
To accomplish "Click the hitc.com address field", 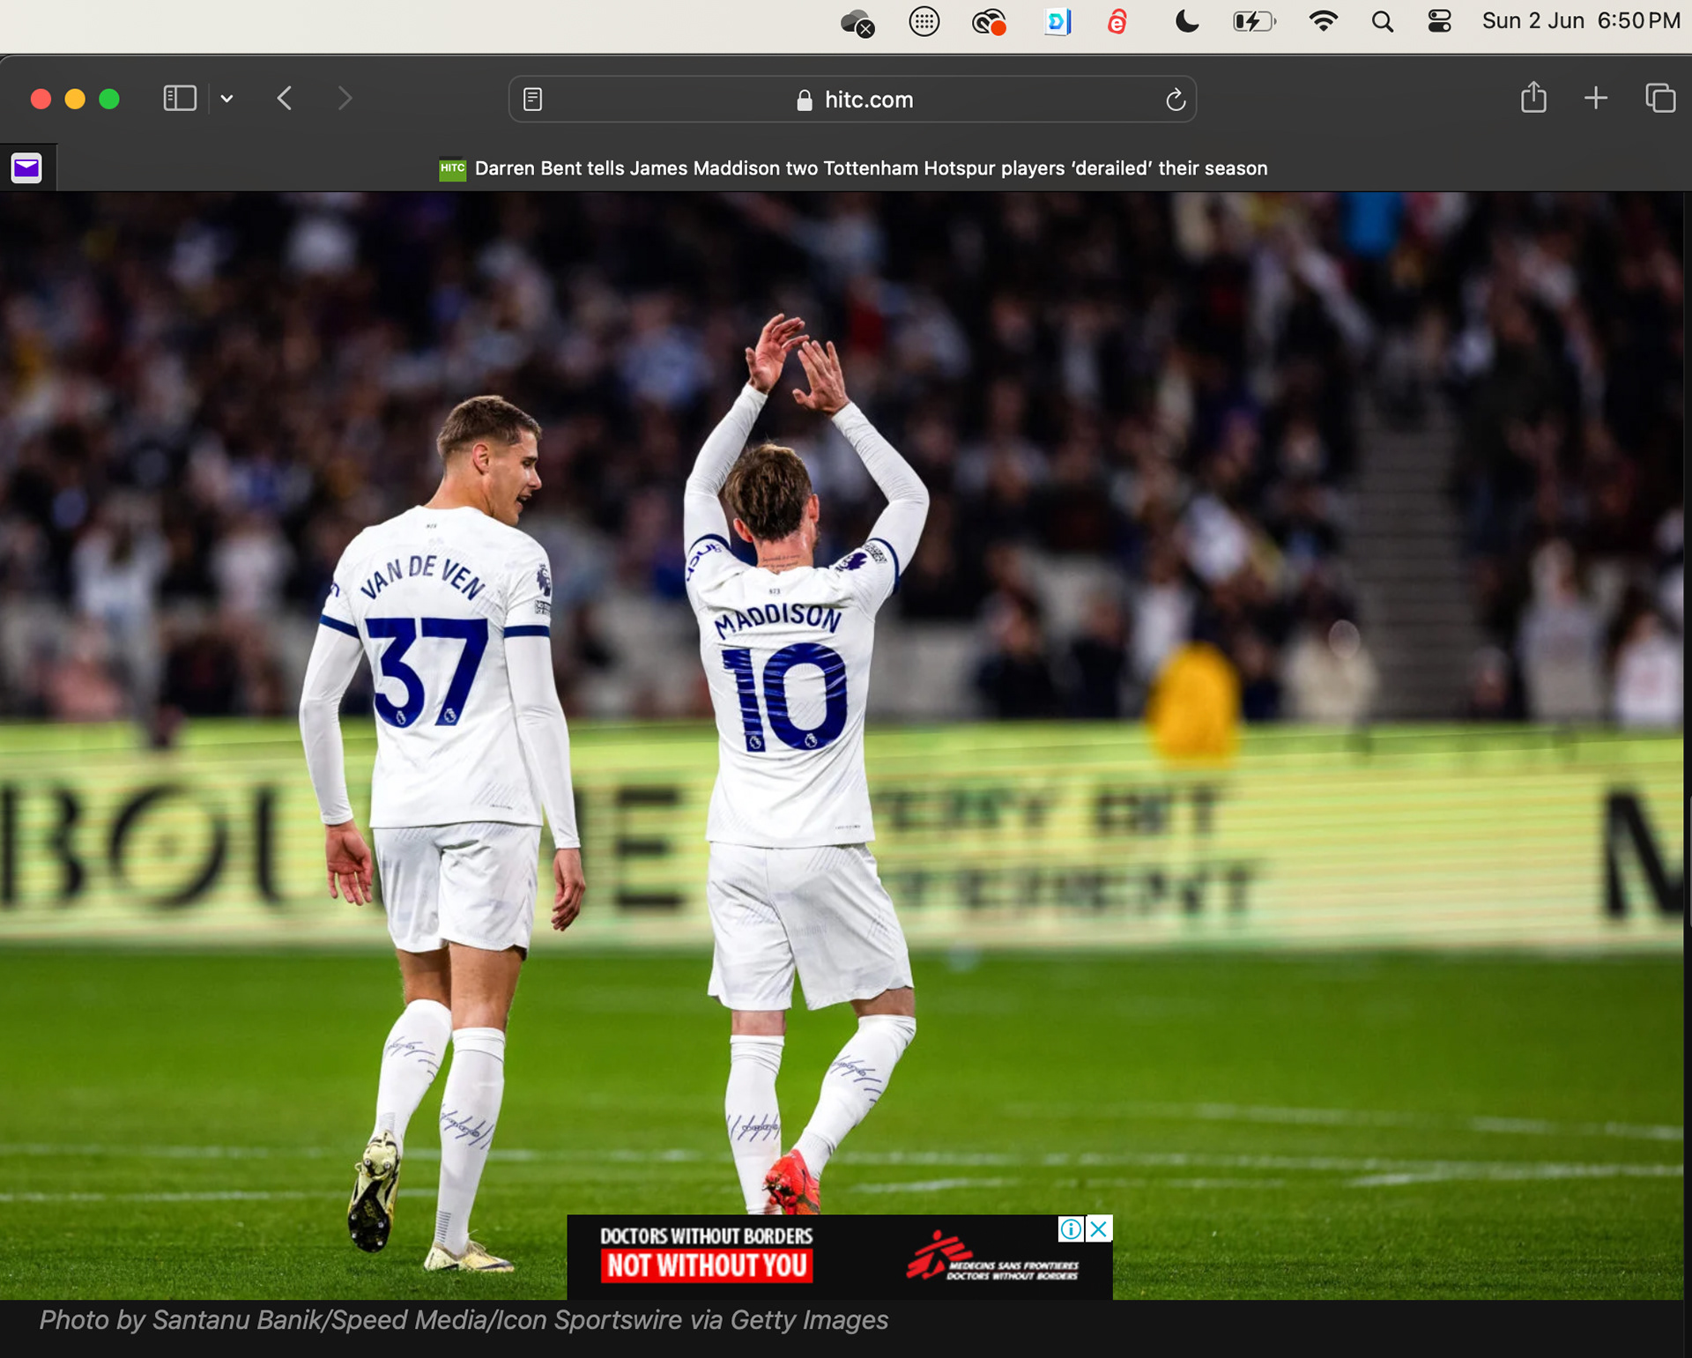I will (x=868, y=100).
